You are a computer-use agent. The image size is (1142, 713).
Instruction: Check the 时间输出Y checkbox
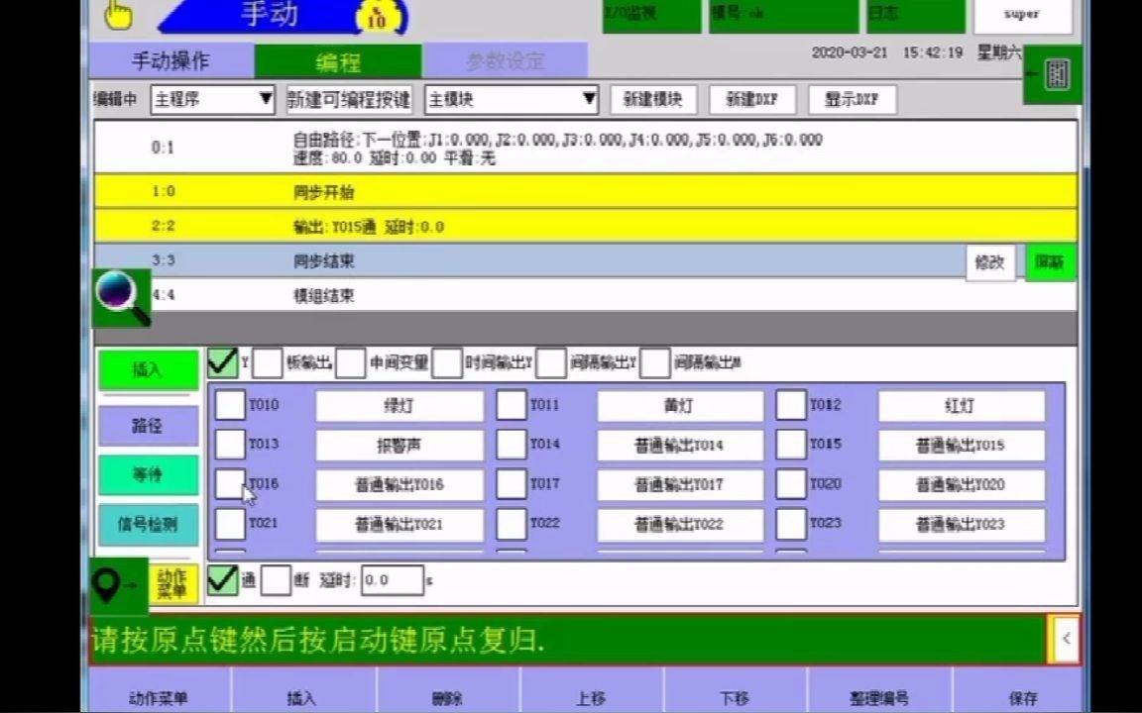[x=446, y=363]
